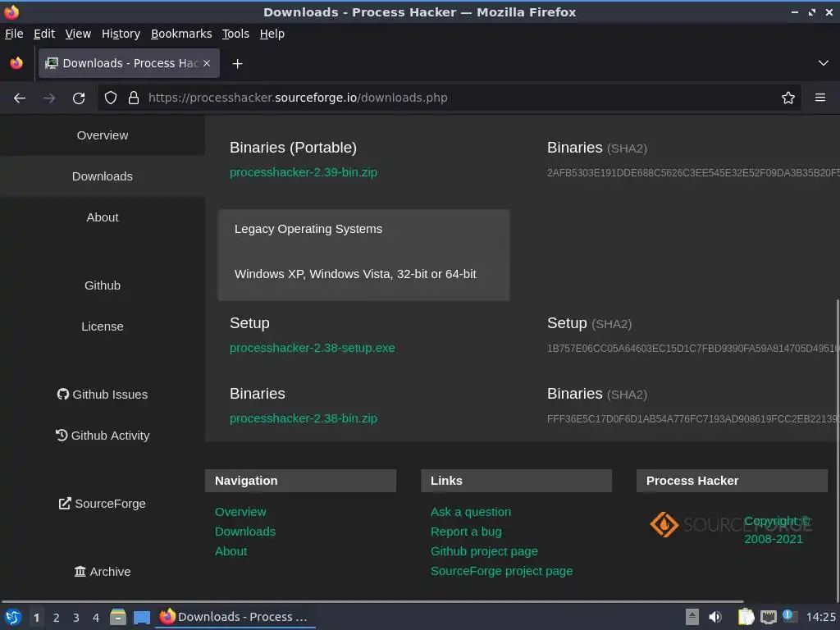Screen dimensions: 840x630
Task: Download processhacker-2.38-bin.zip
Action: pyautogui.click(x=304, y=418)
